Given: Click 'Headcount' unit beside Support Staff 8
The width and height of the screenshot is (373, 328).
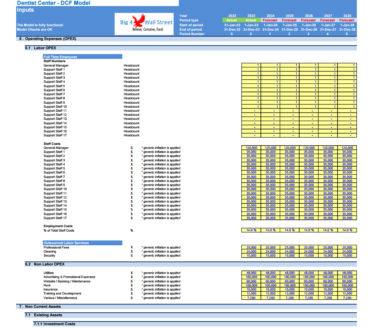Looking at the screenshot, I should 132,98.
